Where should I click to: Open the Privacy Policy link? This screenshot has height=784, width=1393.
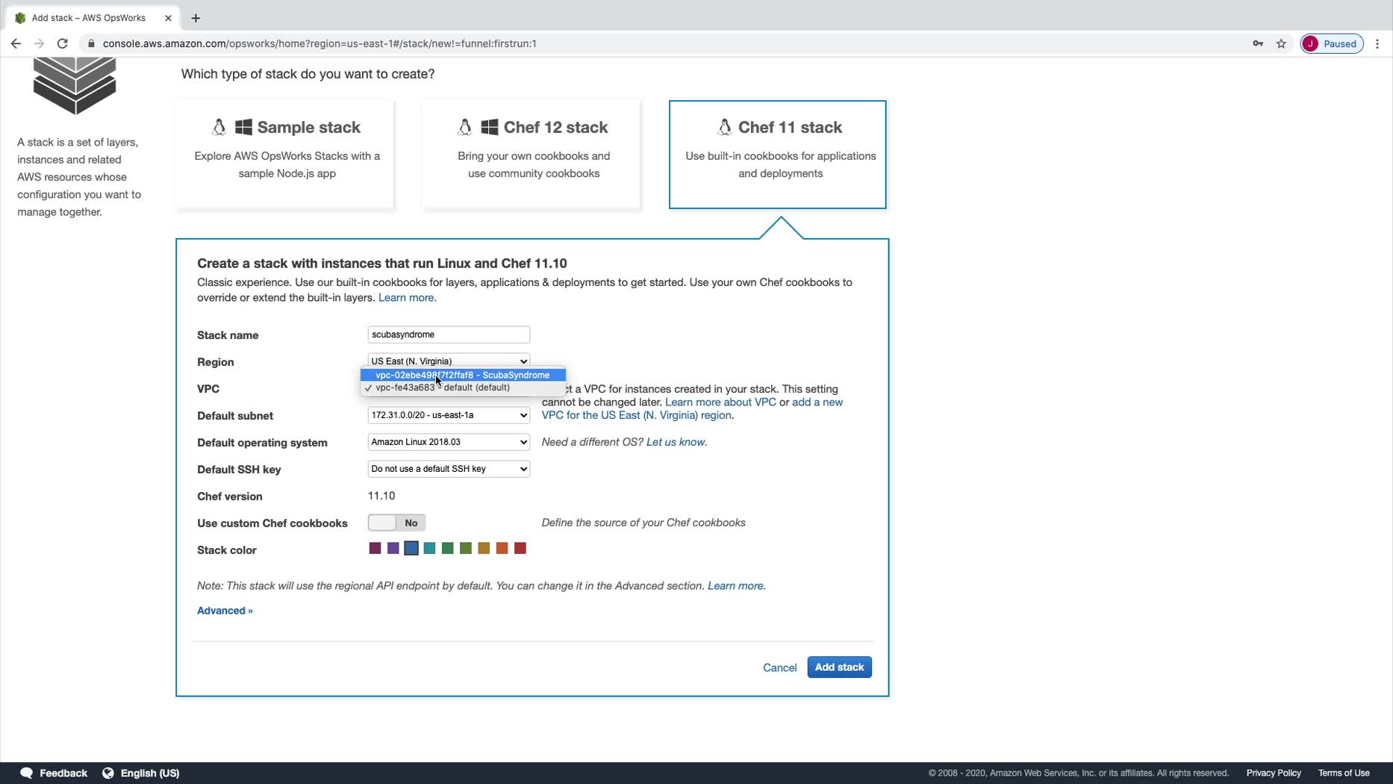(x=1274, y=773)
